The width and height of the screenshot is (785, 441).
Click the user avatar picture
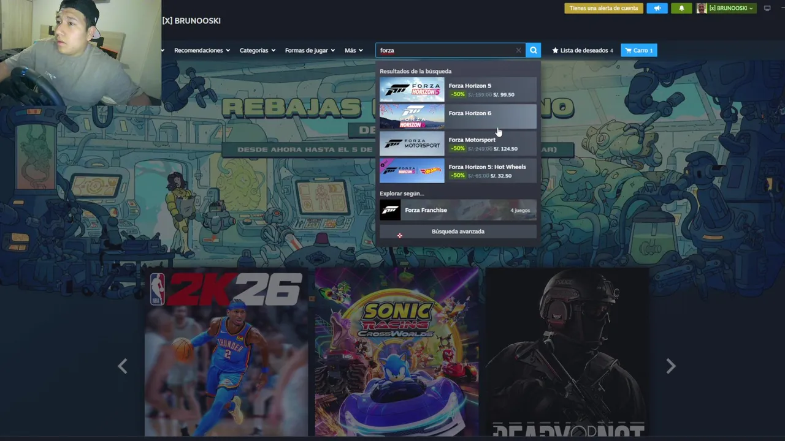tap(702, 8)
